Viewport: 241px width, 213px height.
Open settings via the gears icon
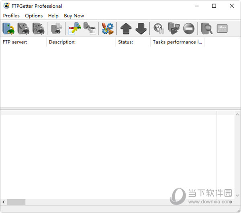[108, 29]
